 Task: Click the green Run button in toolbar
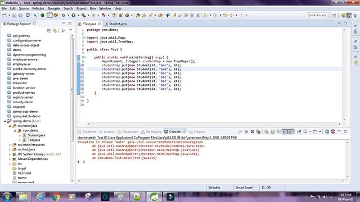[74, 15]
